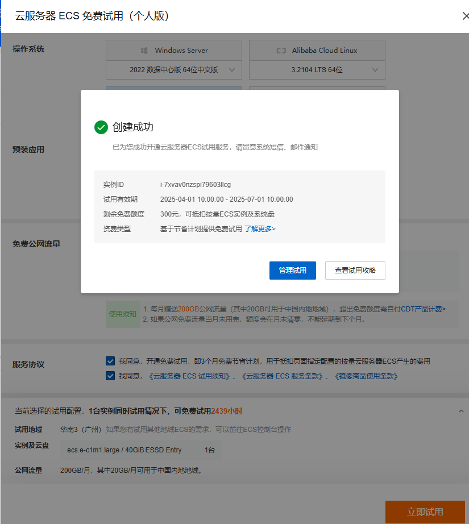Click the green success checkmark icon
469x524 pixels.
[101, 127]
